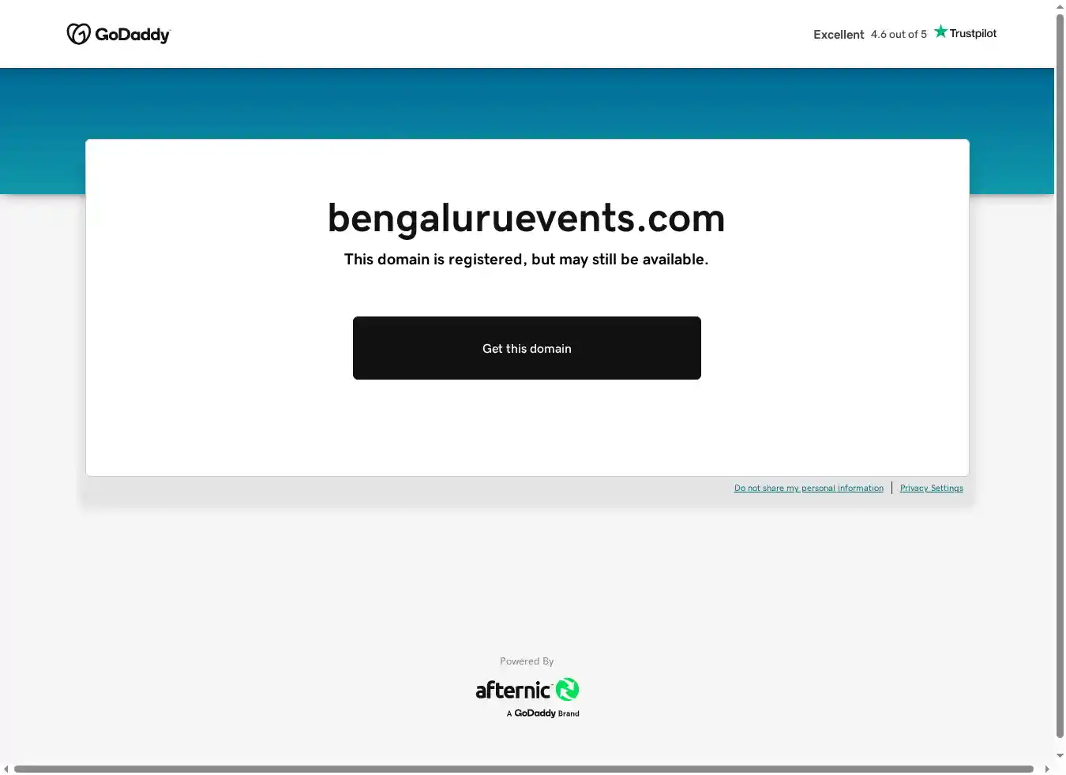This screenshot has width=1066, height=775.
Task: Click the afternic green circular arrows icon
Action: pyautogui.click(x=567, y=690)
